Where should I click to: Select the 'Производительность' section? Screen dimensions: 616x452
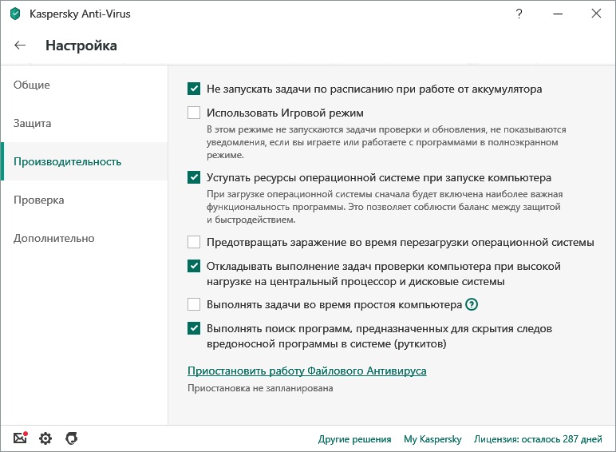tap(85, 161)
